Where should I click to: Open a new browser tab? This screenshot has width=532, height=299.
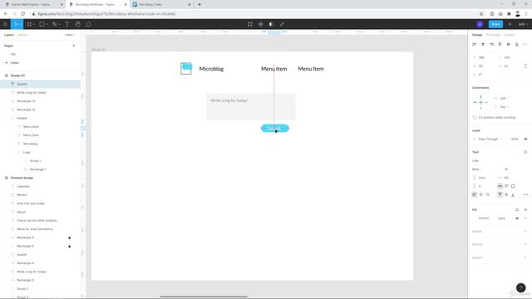199,4
